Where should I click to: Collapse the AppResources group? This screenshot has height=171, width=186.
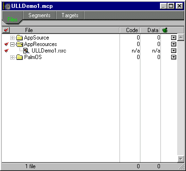tap(13, 45)
